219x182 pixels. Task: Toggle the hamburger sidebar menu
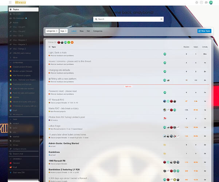pyautogui.click(x=10, y=3)
